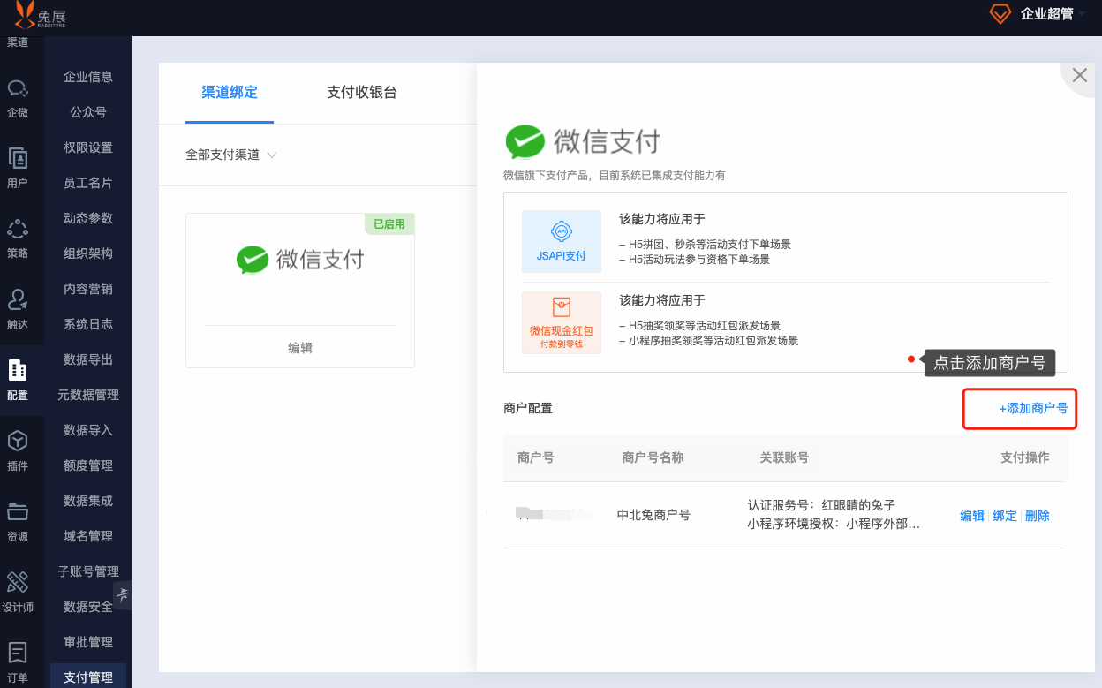1102x688 pixels.
Task: Switch to the 渠道绑定 tab
Action: (x=230, y=92)
